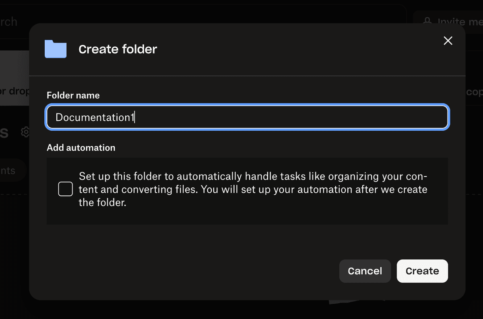The image size is (483, 319).
Task: Focus the Folder name input showing Documentation1
Action: point(247,117)
